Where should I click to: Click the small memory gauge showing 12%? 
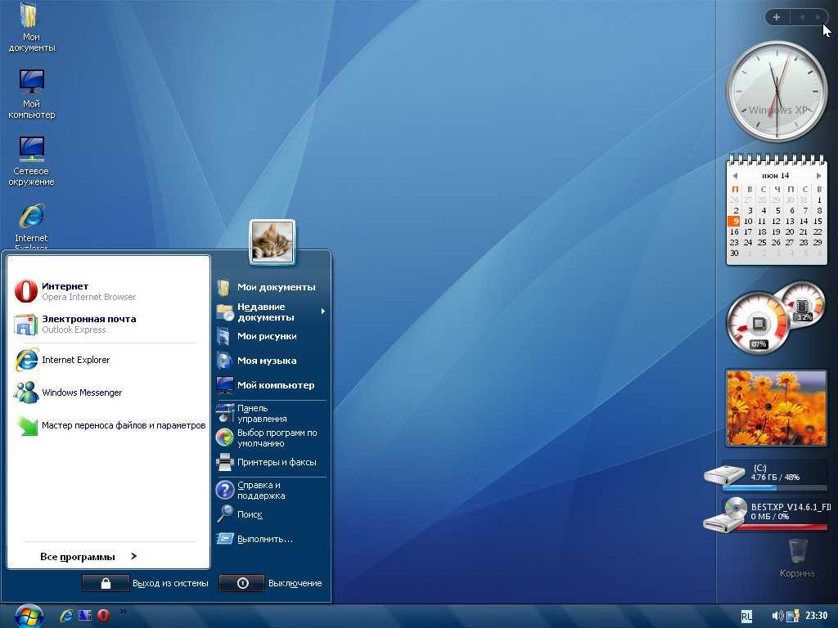click(802, 306)
